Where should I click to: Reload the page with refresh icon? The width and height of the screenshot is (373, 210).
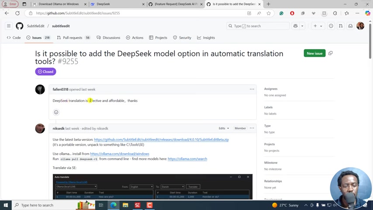point(17,13)
